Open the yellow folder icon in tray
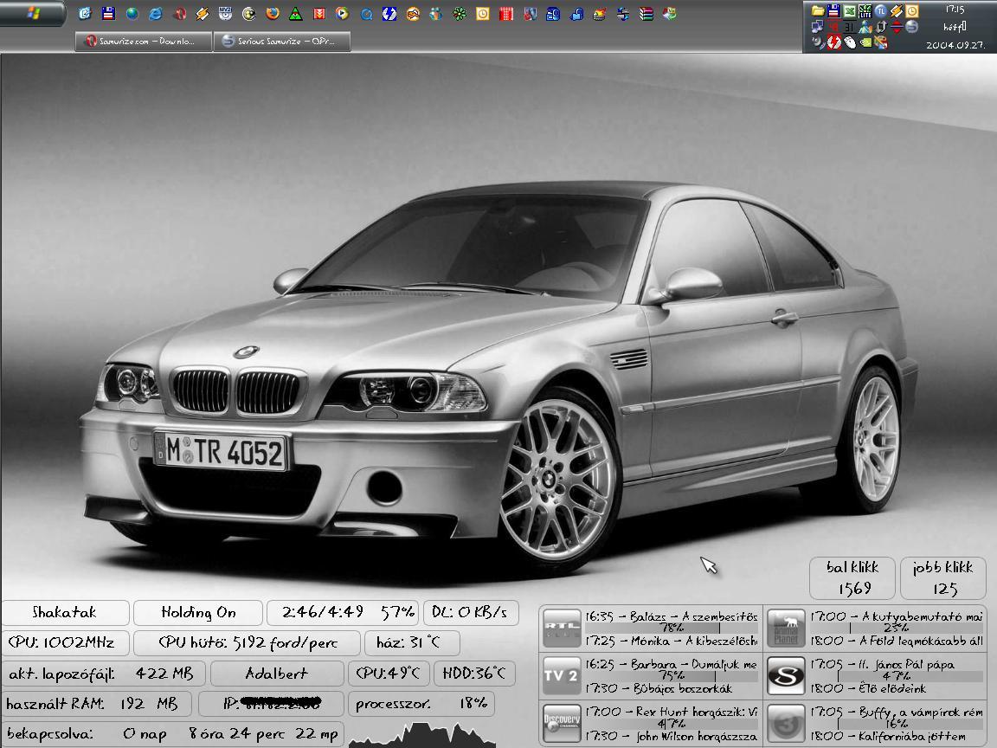Screen dimensions: 997x748 818,10
